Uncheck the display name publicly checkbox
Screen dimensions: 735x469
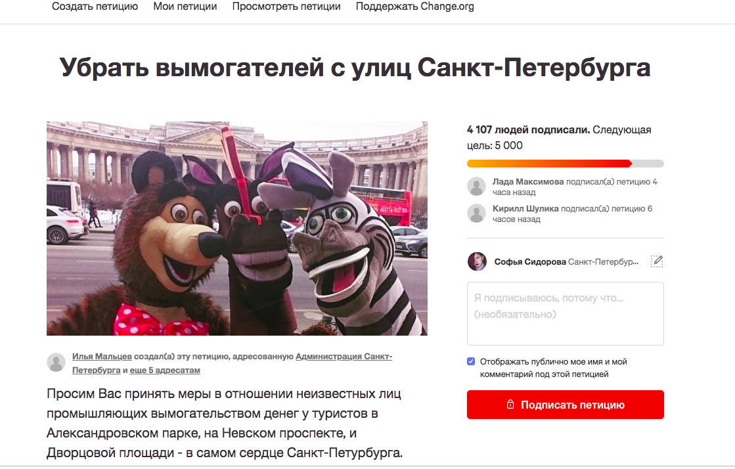(x=471, y=361)
